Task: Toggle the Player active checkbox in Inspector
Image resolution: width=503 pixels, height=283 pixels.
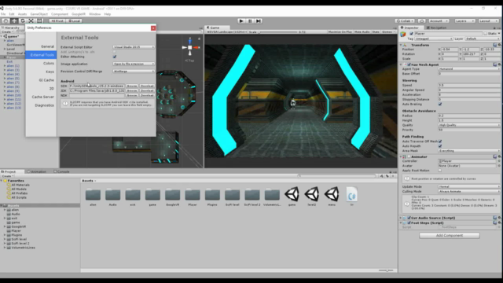Action: 411,34
